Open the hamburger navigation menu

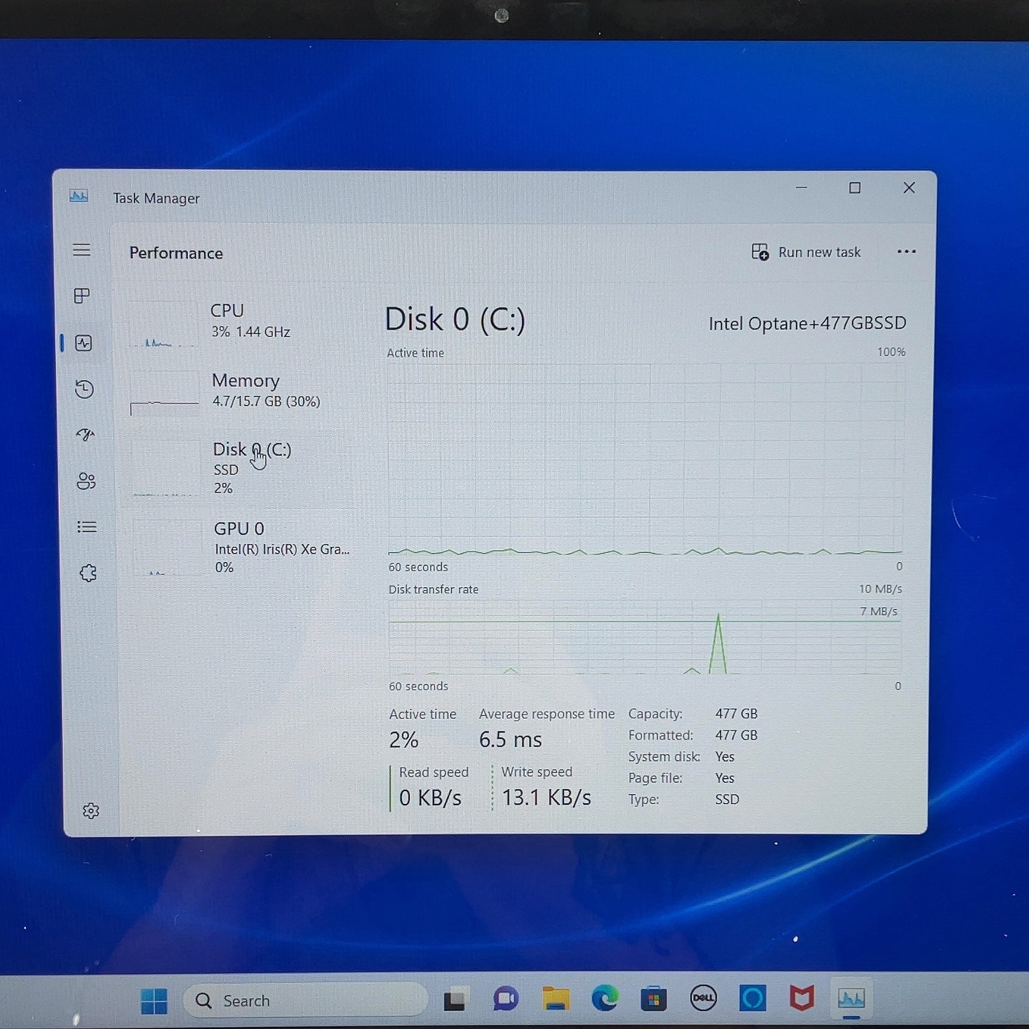coord(82,250)
